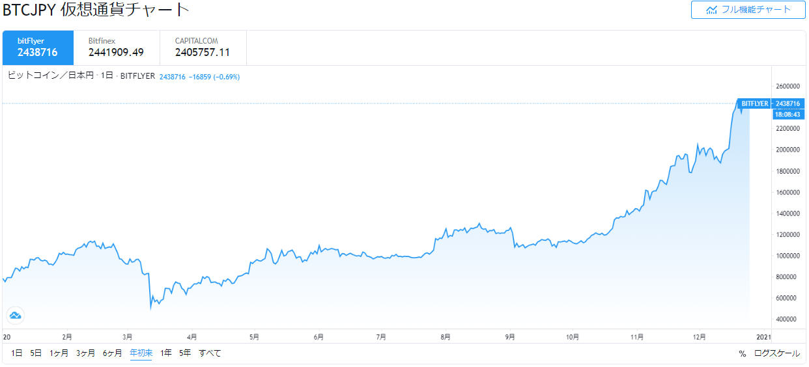
Task: Select the 年初来 year-to-date range
Action: tap(141, 353)
